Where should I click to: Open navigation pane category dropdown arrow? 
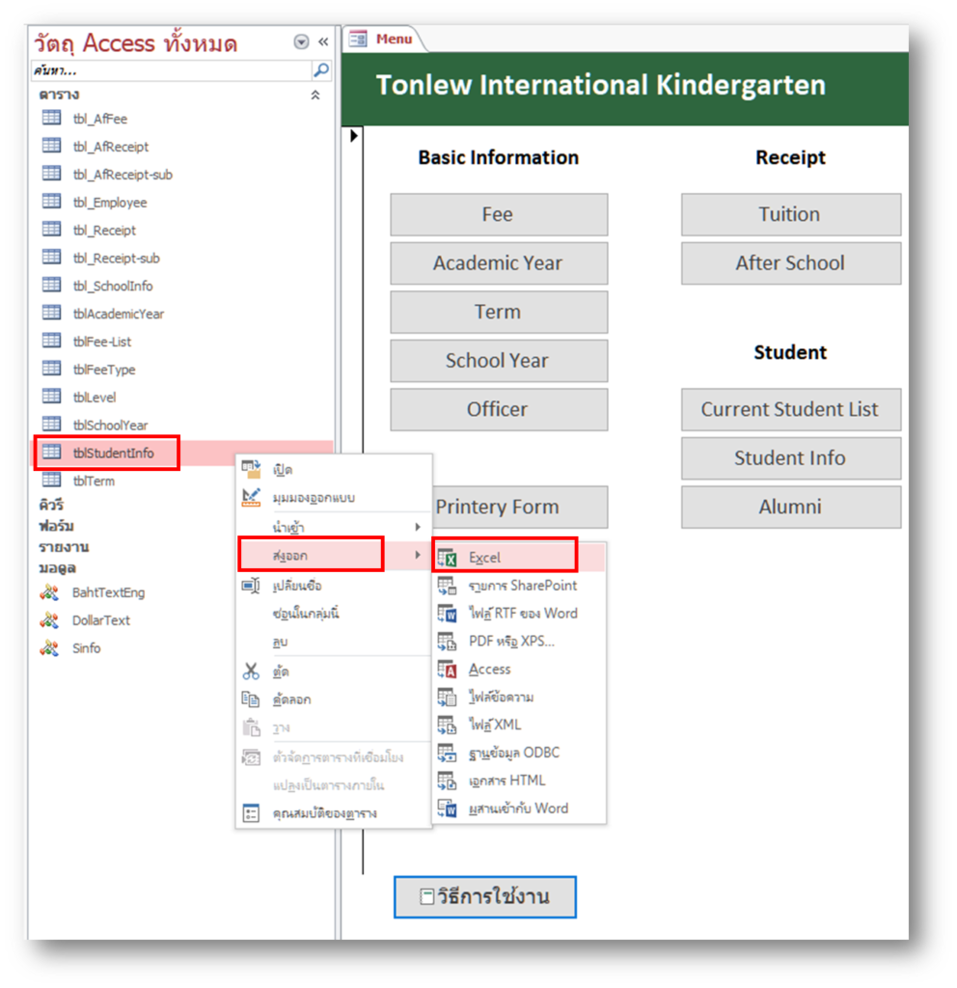302,42
